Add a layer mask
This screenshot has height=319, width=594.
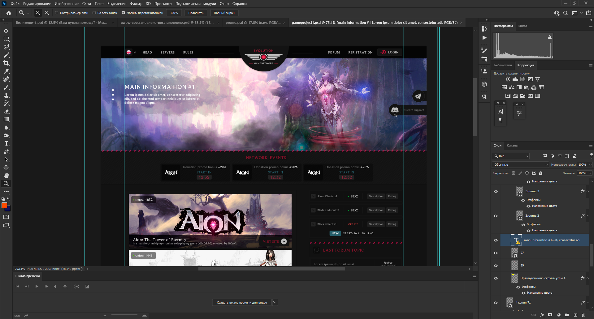[550, 315]
